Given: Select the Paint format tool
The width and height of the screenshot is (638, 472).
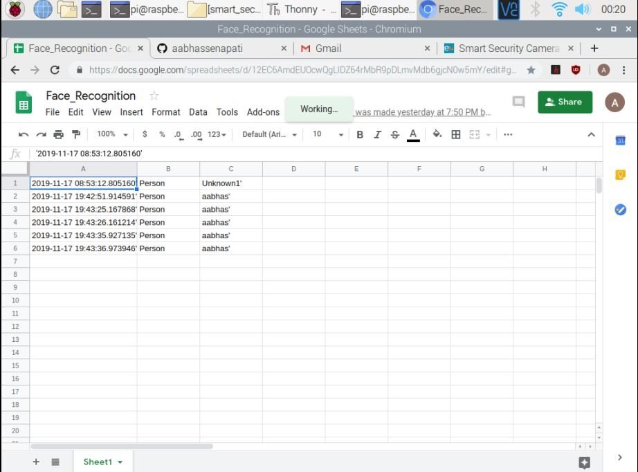Looking at the screenshot, I should 76,134.
